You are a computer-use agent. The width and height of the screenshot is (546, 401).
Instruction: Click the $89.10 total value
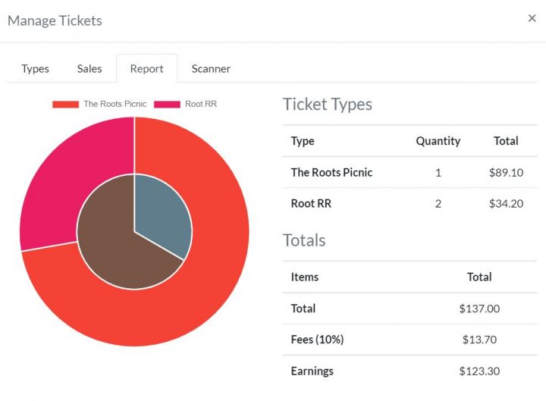(x=506, y=172)
